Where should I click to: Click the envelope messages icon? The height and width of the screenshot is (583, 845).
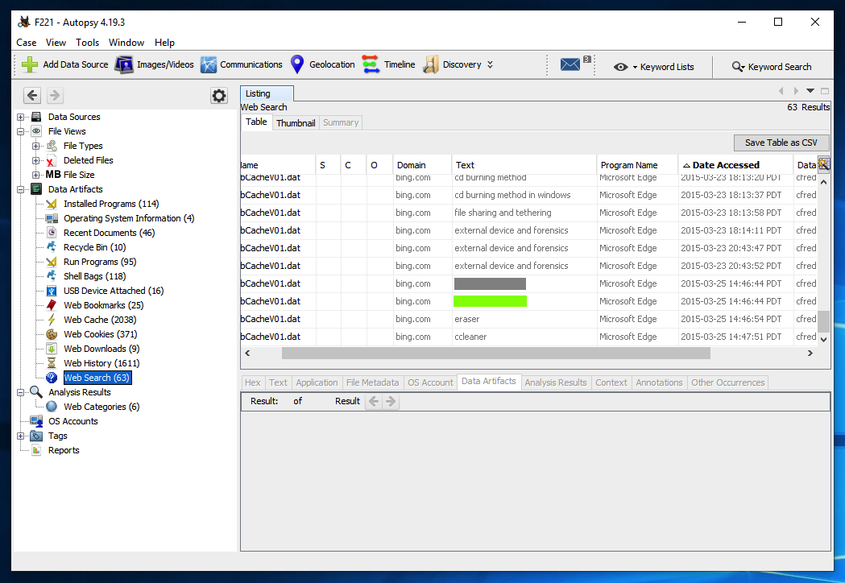pyautogui.click(x=570, y=64)
